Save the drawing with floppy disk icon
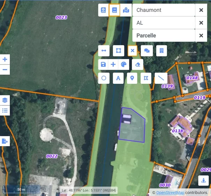The image size is (211, 196). pos(103,65)
